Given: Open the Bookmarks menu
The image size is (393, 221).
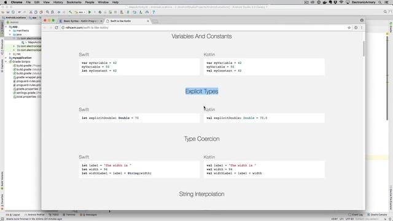Looking at the screenshot, I should 74,2.
